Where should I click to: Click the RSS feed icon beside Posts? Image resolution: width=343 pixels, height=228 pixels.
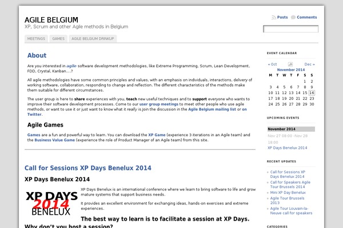click(x=274, y=18)
